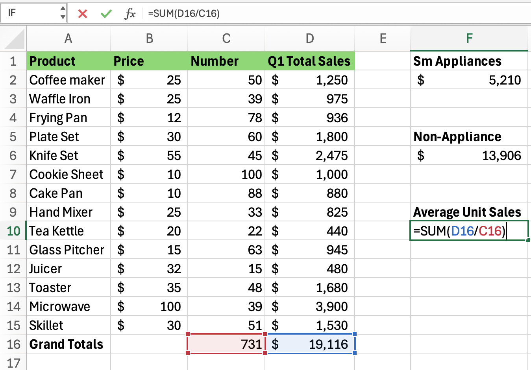This screenshot has height=370, width=531.
Task: Select column C header
Action: tap(226, 38)
